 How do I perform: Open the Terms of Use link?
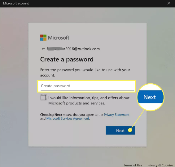133,165
